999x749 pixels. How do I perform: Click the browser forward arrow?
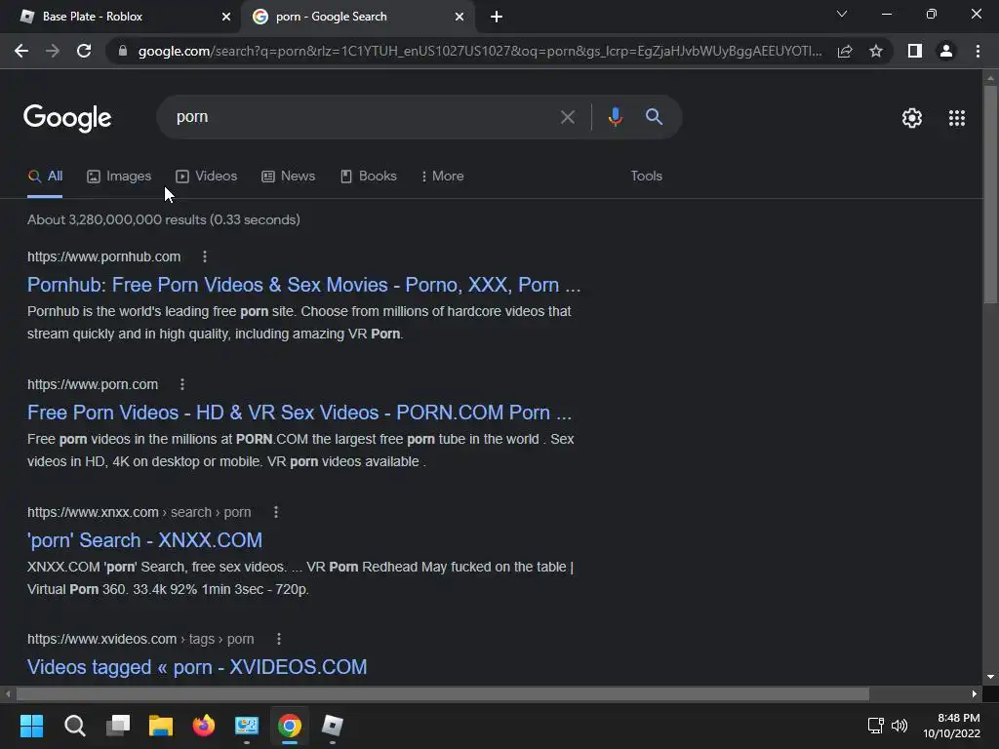pos(53,51)
